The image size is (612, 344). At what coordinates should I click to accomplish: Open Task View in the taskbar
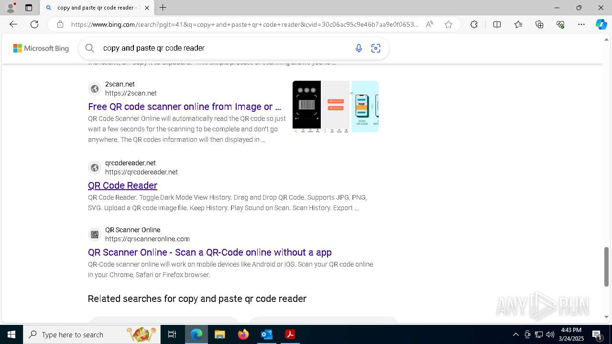(172, 334)
